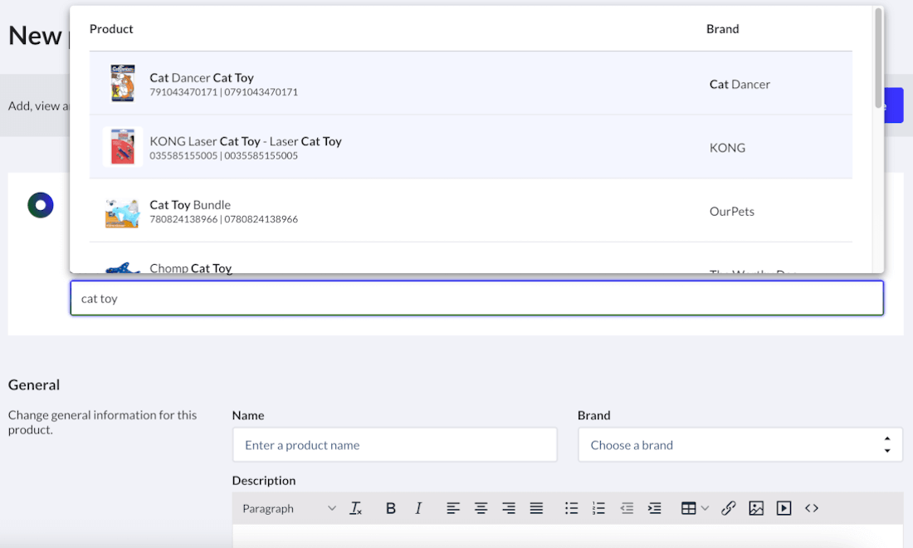Toggle italic formatting in description editor
913x548 pixels.
[418, 508]
